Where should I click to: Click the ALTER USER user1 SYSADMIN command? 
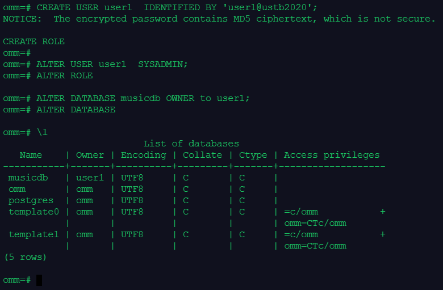tap(112, 64)
